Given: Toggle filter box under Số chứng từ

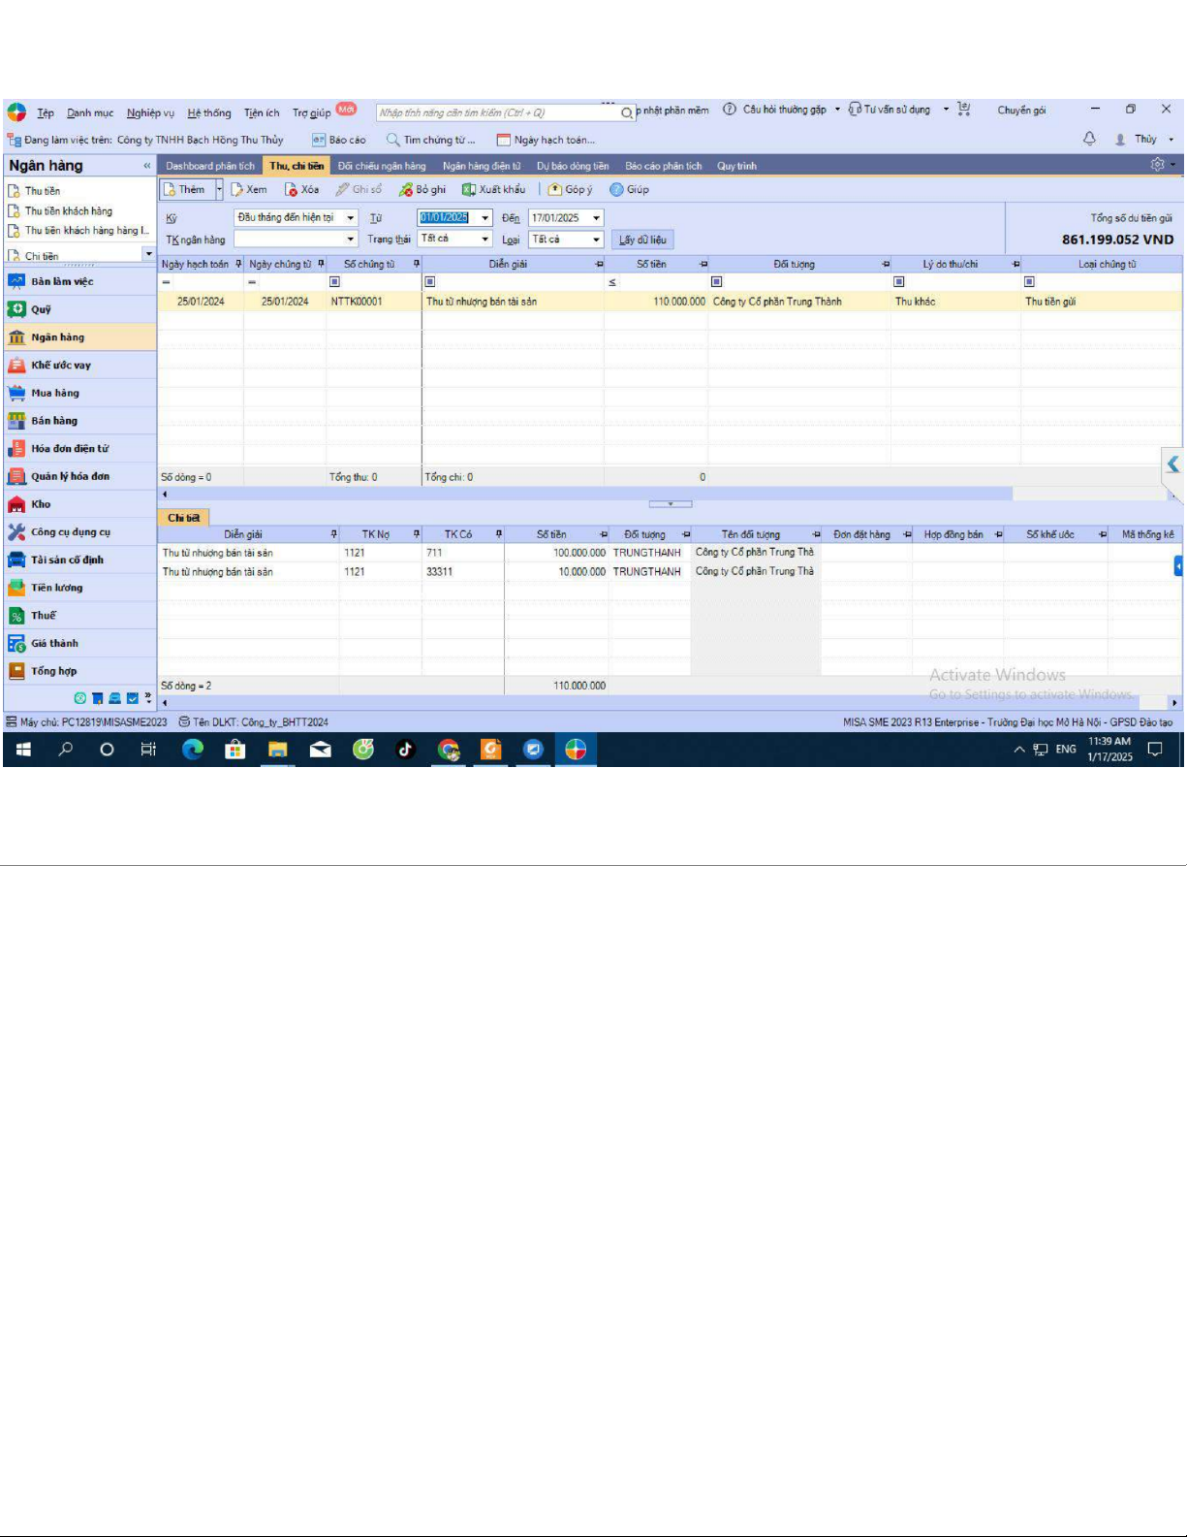Looking at the screenshot, I should (x=335, y=282).
